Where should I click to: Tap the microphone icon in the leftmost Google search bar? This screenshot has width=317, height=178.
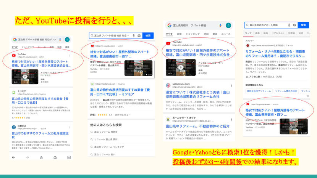[x=60, y=40]
